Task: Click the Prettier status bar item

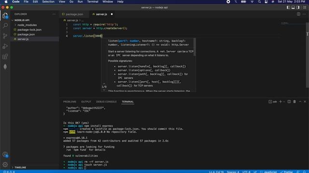Action: tap(286, 172)
